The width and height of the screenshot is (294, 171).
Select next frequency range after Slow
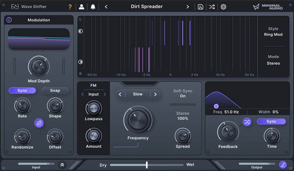click(155, 94)
